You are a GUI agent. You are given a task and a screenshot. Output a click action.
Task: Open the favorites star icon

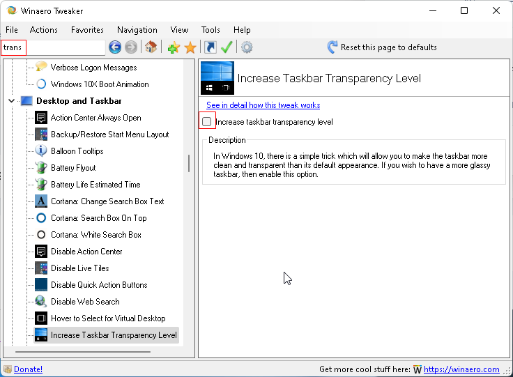[190, 47]
